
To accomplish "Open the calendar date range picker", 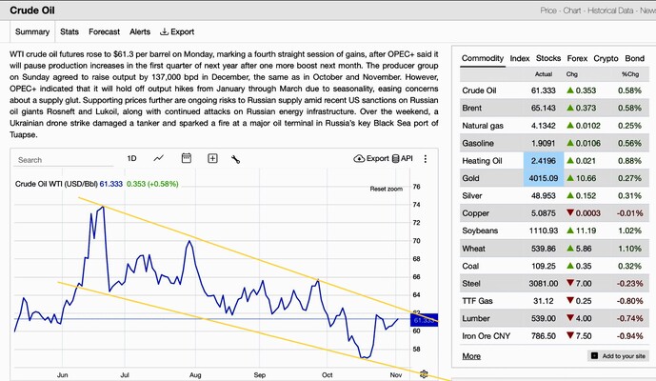I will (186, 158).
